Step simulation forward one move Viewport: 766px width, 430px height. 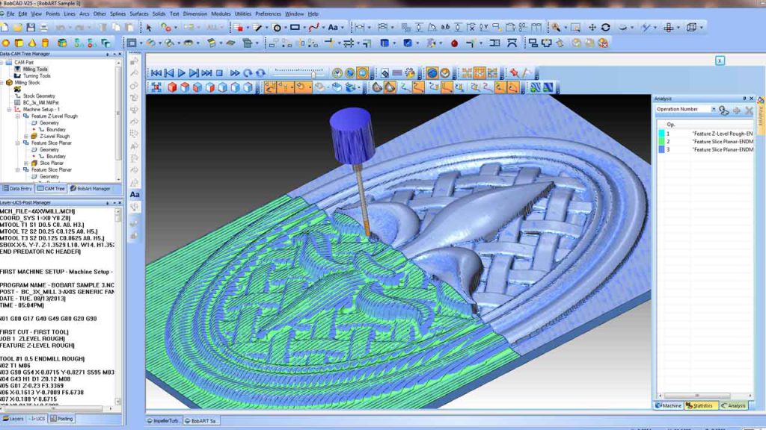pos(194,73)
